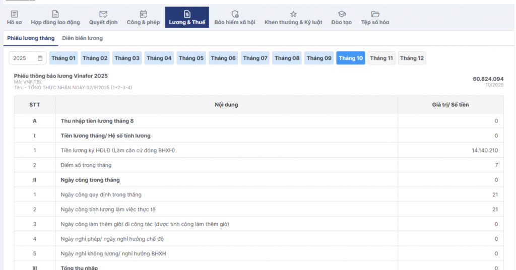The height and width of the screenshot is (270, 516).
Task: Open the Tệp số hóa folder icon
Action: pos(375,14)
